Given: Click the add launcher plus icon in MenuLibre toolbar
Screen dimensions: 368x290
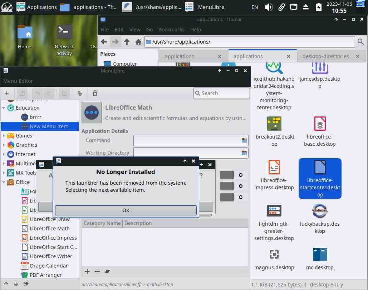Looking at the screenshot, I should [x=7, y=93].
